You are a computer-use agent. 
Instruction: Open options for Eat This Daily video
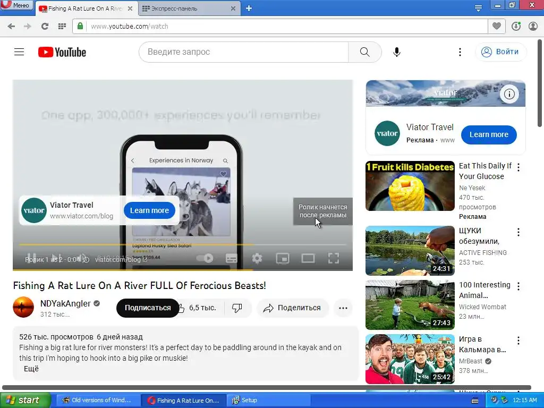[518, 167]
